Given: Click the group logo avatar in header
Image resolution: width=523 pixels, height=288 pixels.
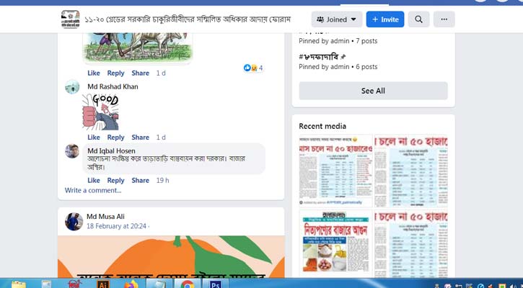Looking at the screenshot, I should coord(71,19).
